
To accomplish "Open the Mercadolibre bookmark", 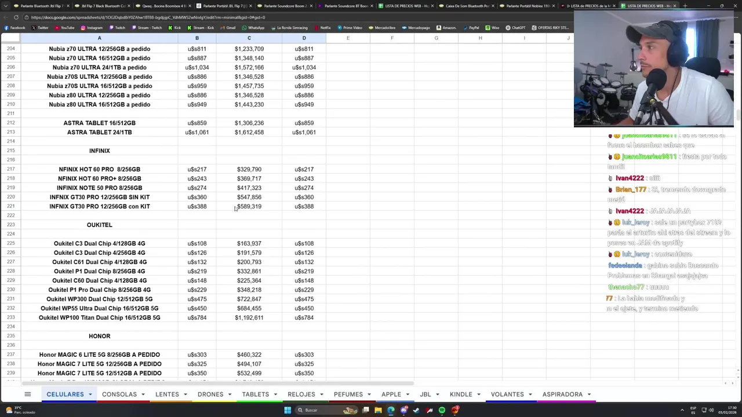I will [x=381, y=28].
